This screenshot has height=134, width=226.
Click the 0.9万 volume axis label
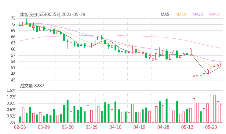click(11, 103)
